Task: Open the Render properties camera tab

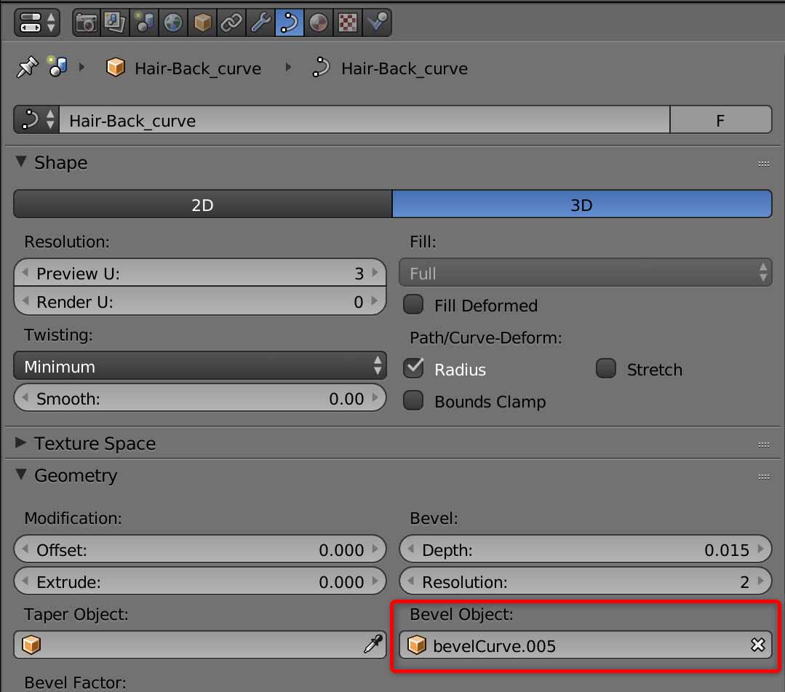Action: point(87,23)
